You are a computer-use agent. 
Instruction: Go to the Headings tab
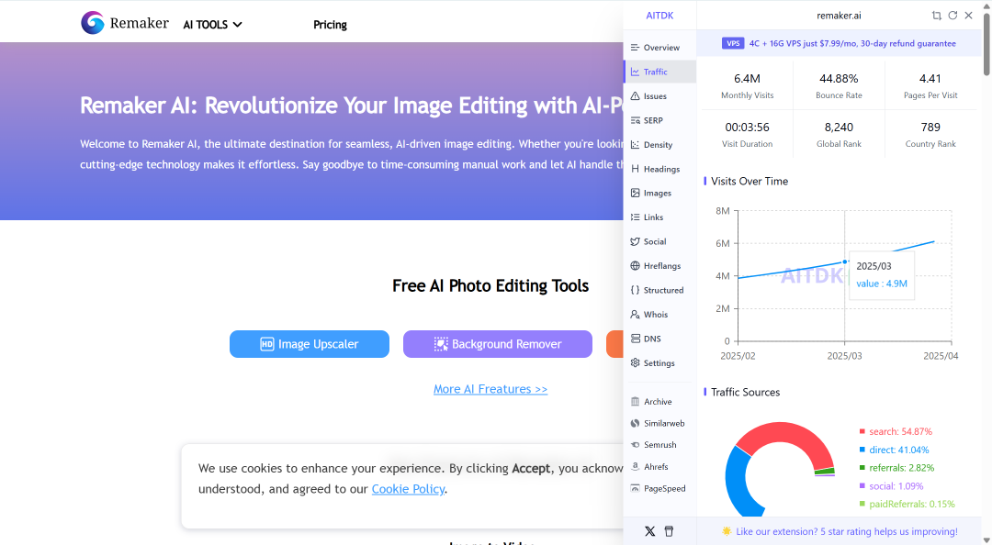[x=659, y=169]
